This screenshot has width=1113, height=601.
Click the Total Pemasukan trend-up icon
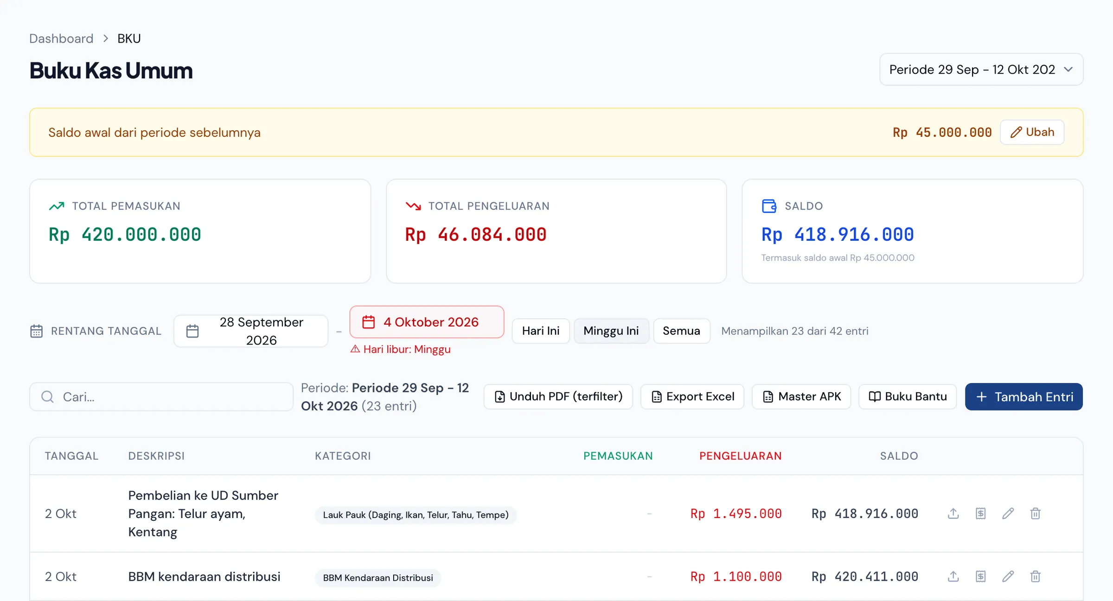click(x=57, y=206)
